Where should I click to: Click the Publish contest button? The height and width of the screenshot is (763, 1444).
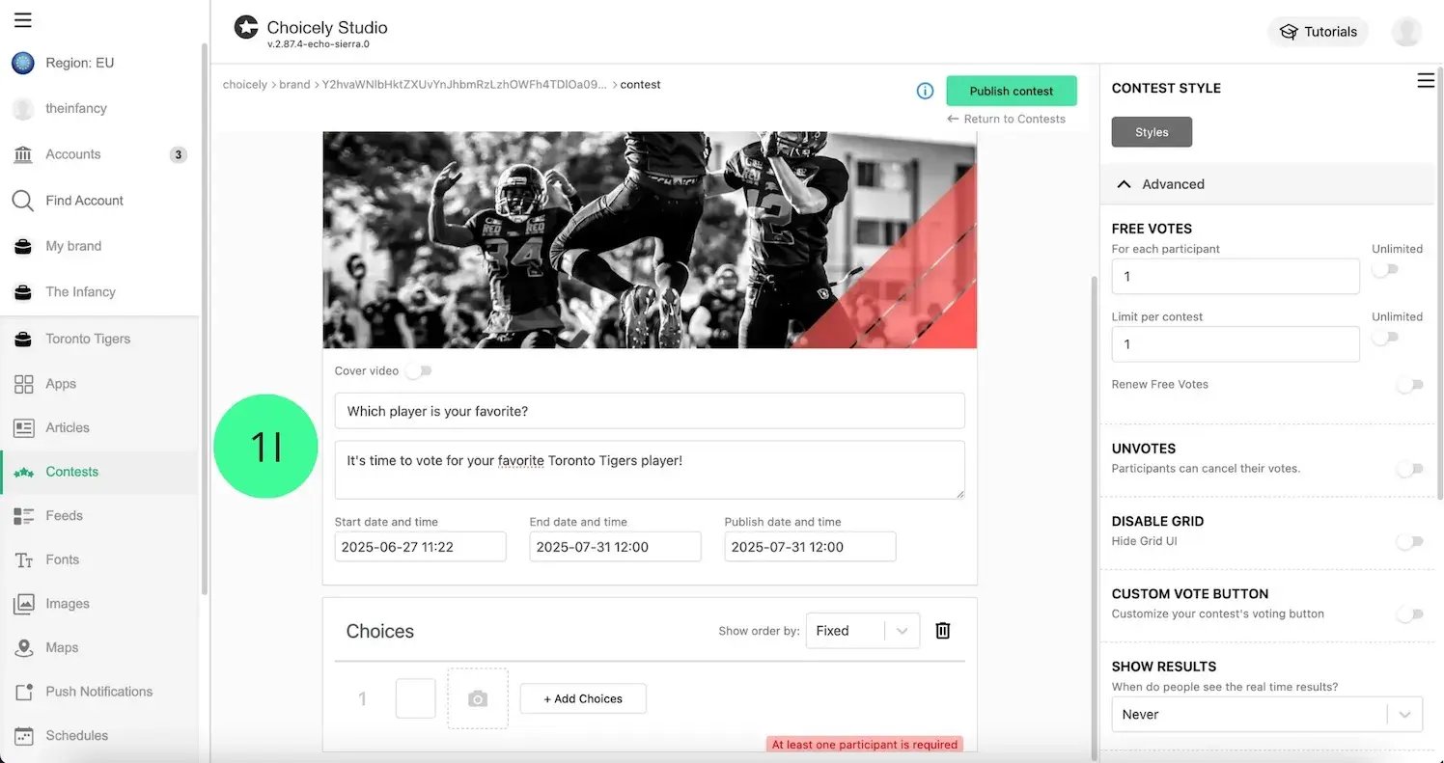point(1012,91)
